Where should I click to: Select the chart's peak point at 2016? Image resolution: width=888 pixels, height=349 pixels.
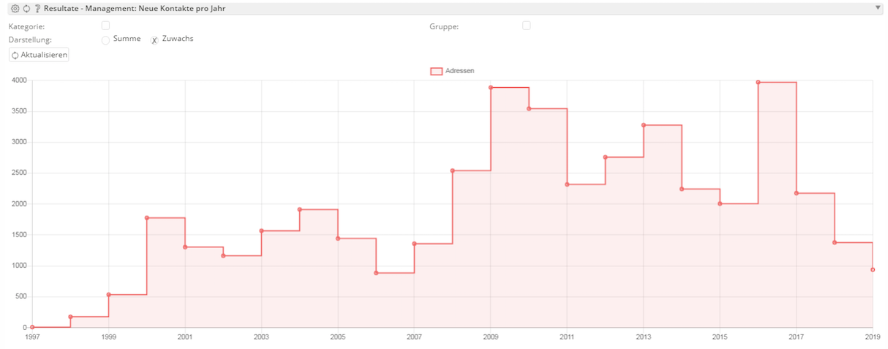click(x=758, y=83)
